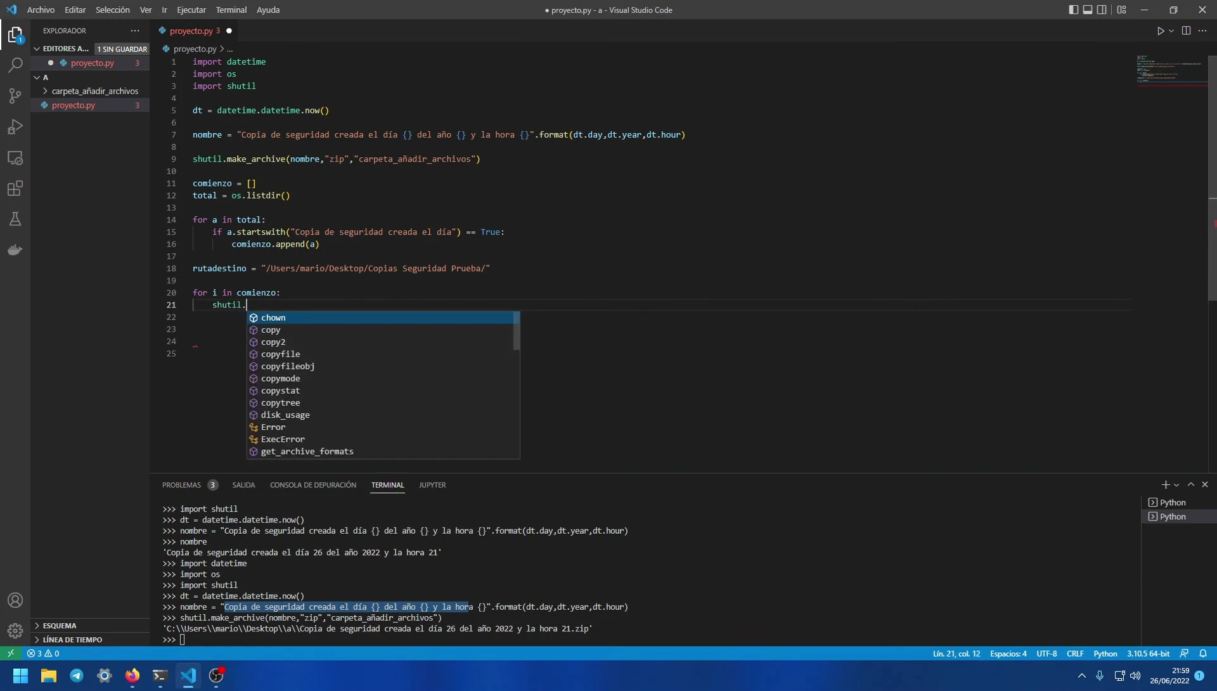The image size is (1217, 691).
Task: Toggle the bottom panel layout button
Action: tap(1088, 10)
